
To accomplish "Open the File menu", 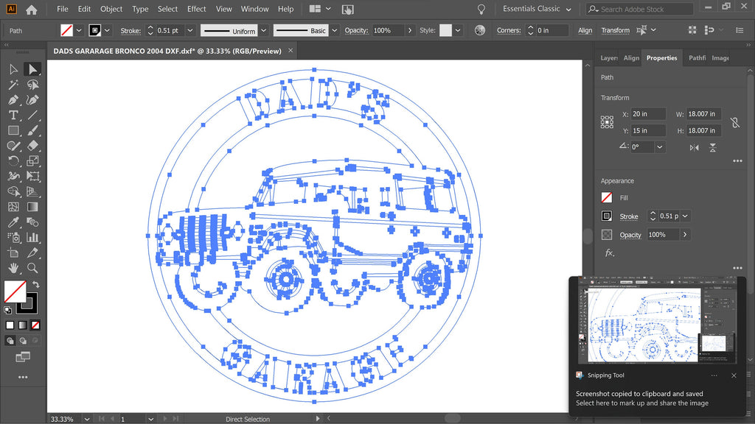I will pos(62,9).
